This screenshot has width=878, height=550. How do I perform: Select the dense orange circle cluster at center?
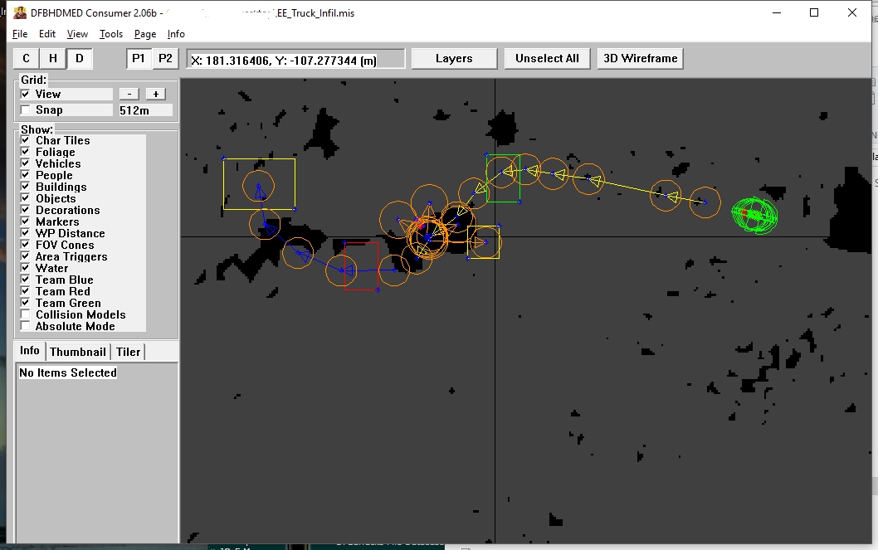click(428, 238)
